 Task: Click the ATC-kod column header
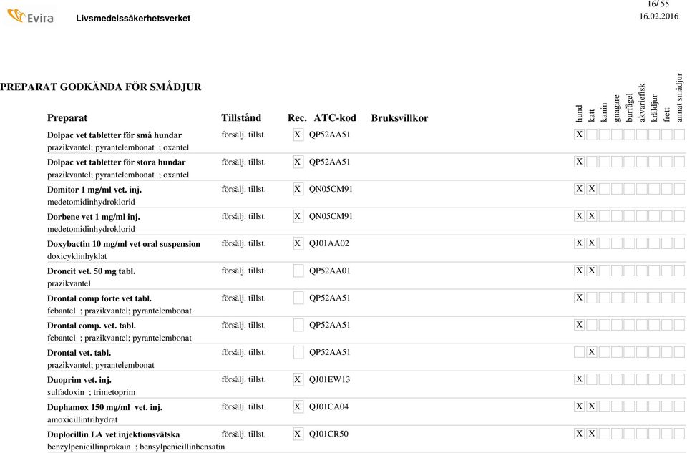point(335,118)
